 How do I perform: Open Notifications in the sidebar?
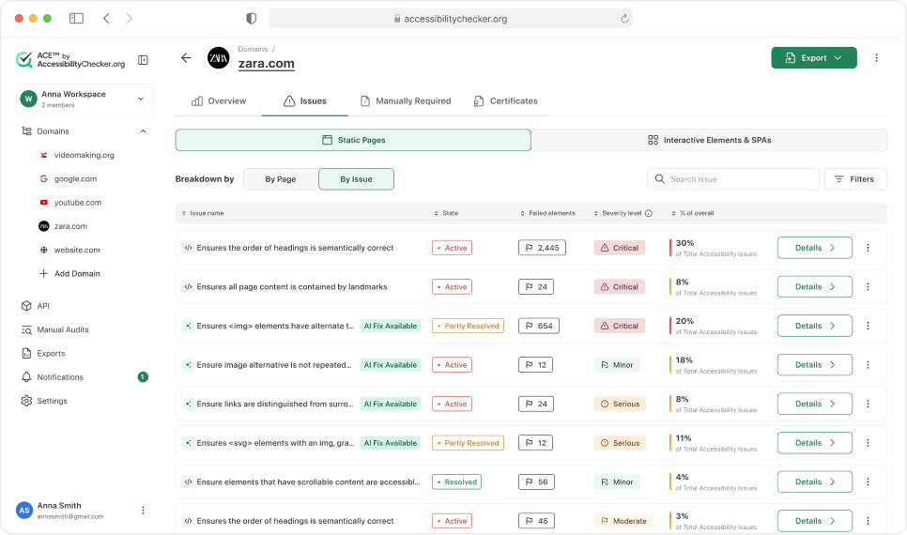53,377
